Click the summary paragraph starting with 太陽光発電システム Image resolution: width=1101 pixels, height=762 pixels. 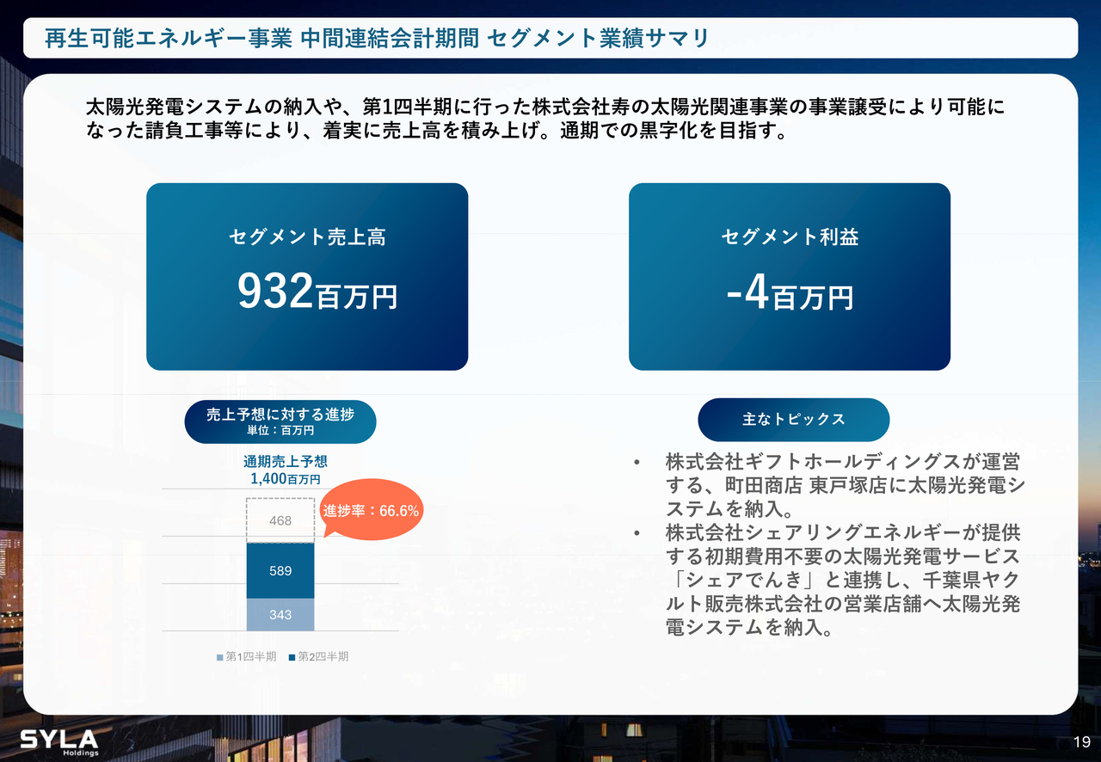pos(544,120)
